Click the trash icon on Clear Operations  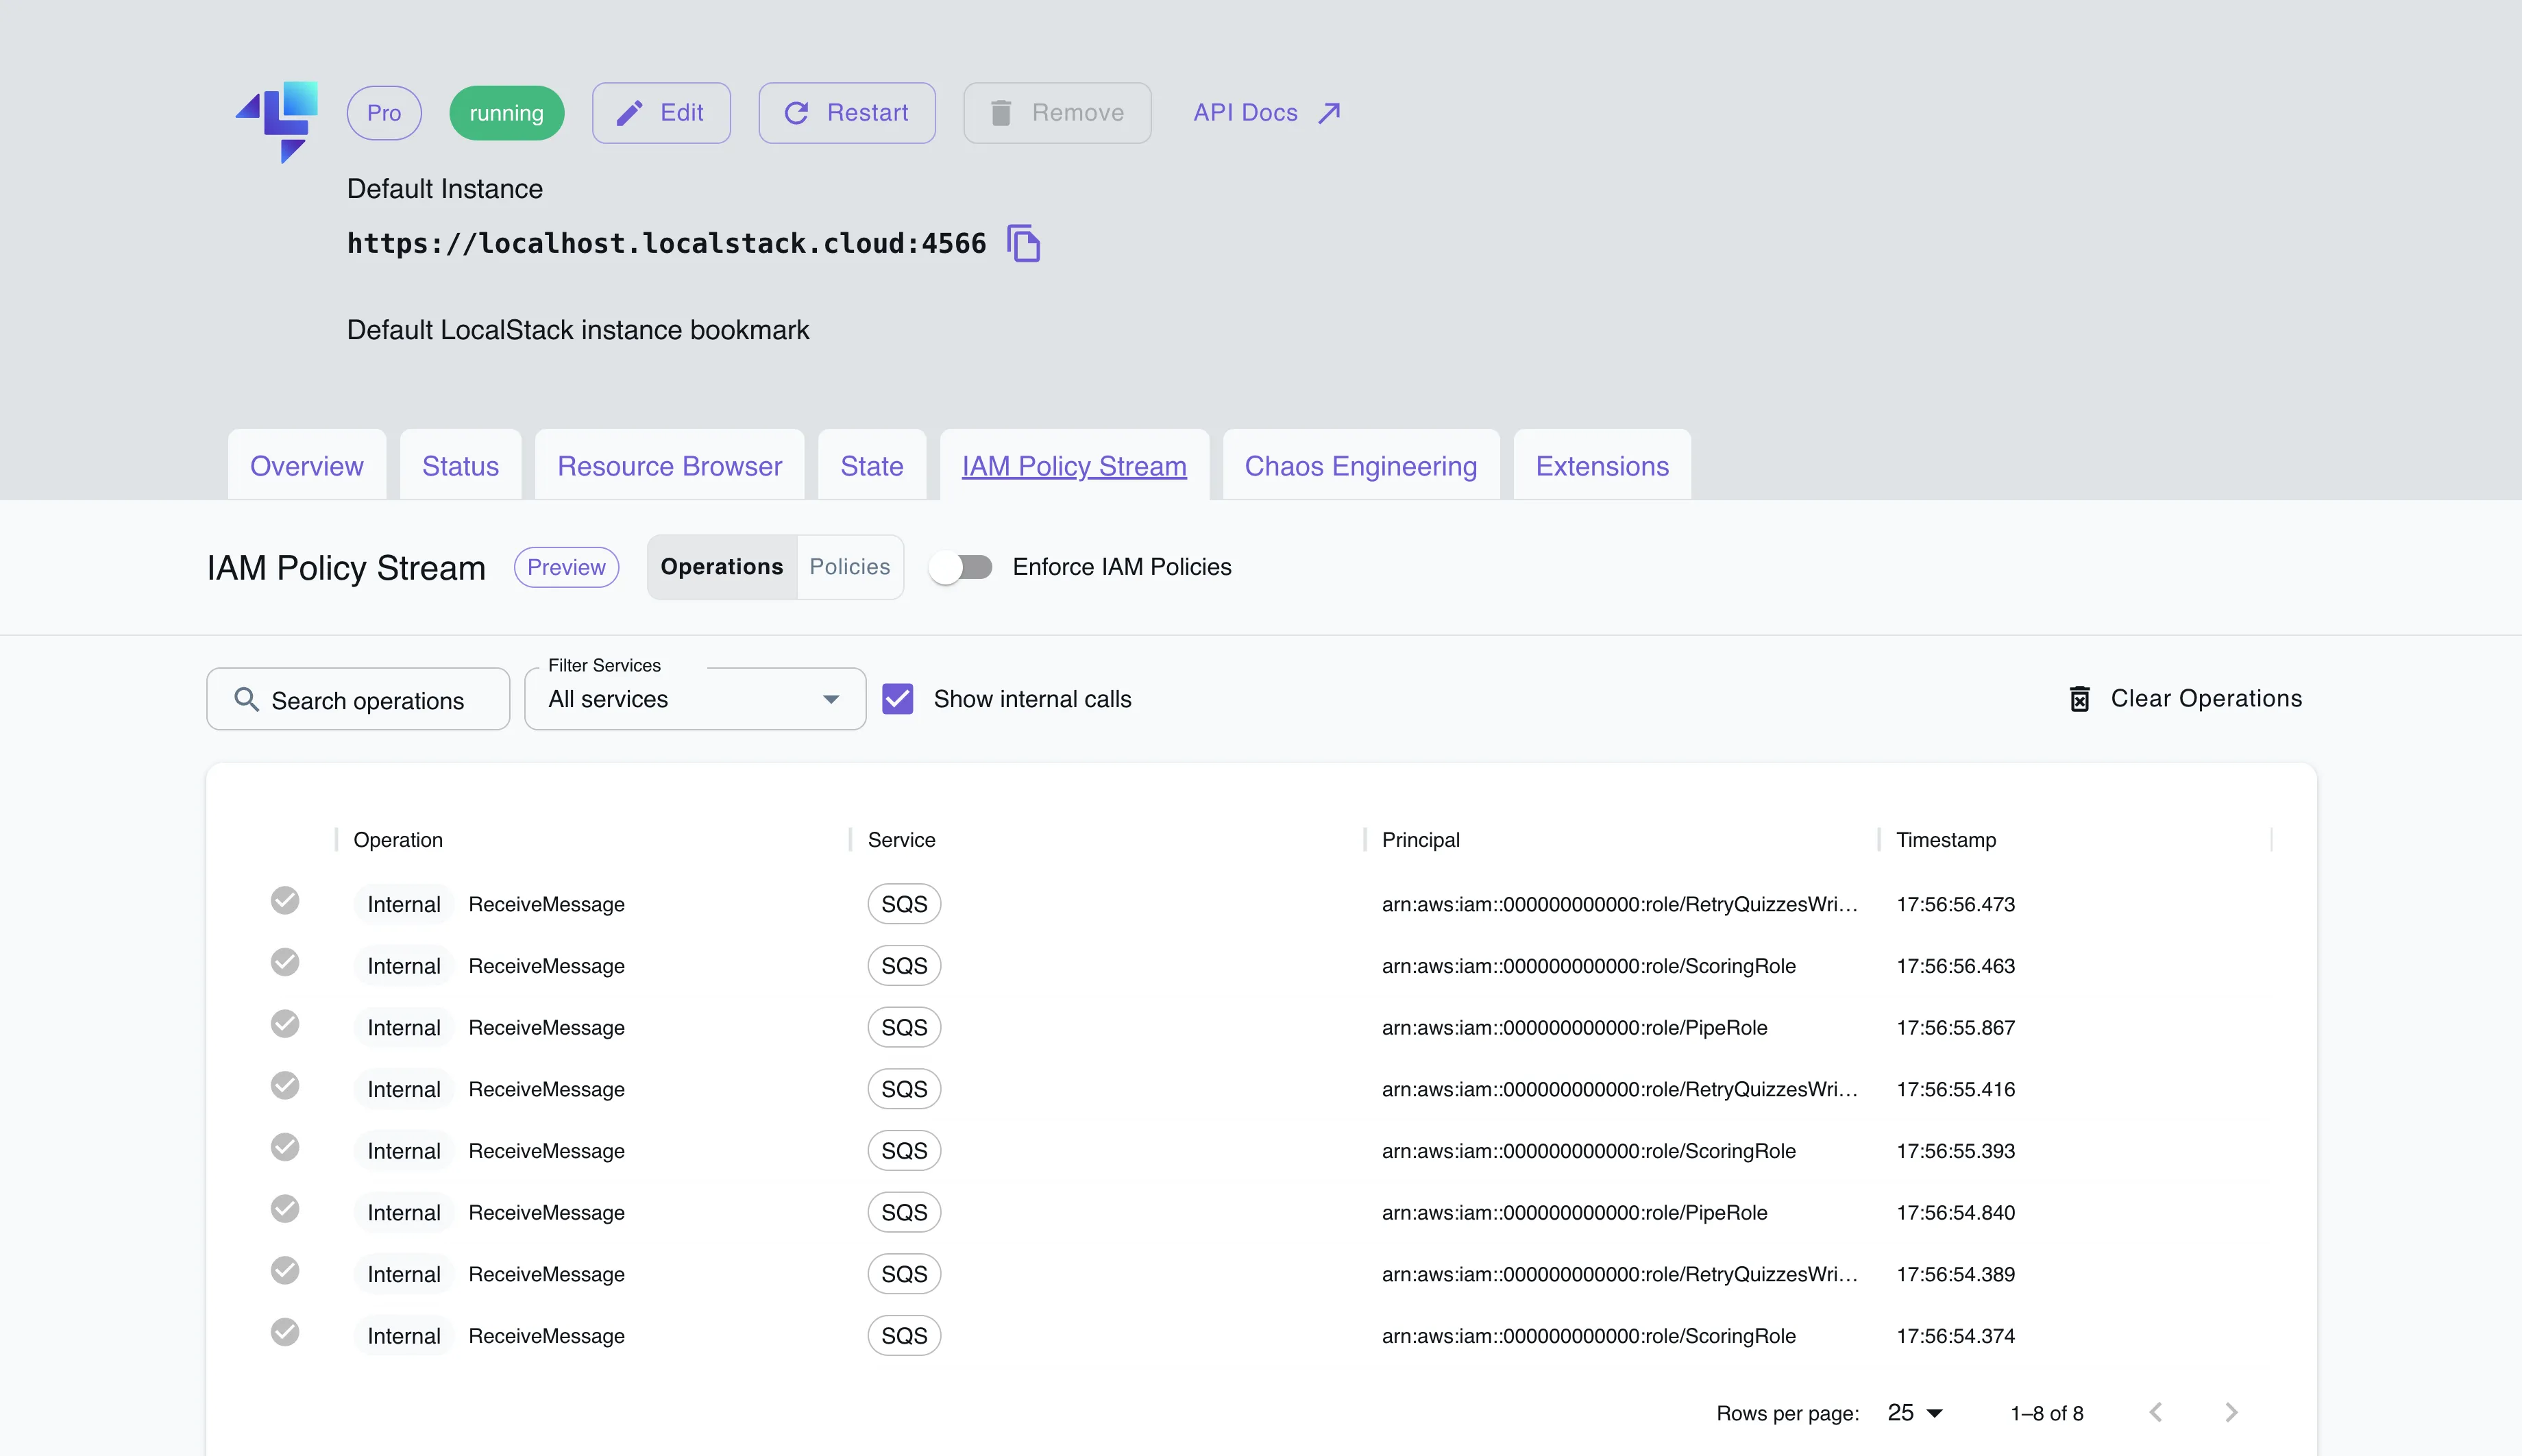click(x=2081, y=698)
